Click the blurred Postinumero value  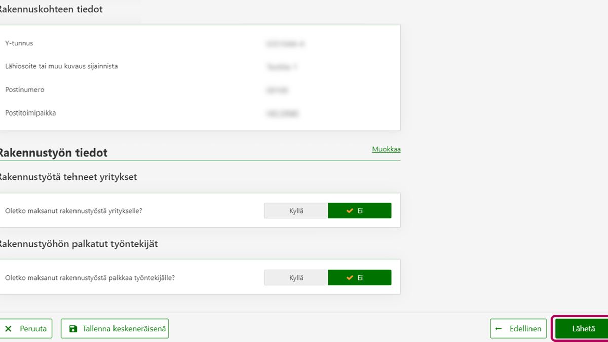277,90
